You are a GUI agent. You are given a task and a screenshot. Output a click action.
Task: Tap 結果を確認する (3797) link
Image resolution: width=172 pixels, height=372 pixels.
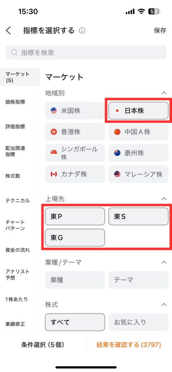pos(129,344)
